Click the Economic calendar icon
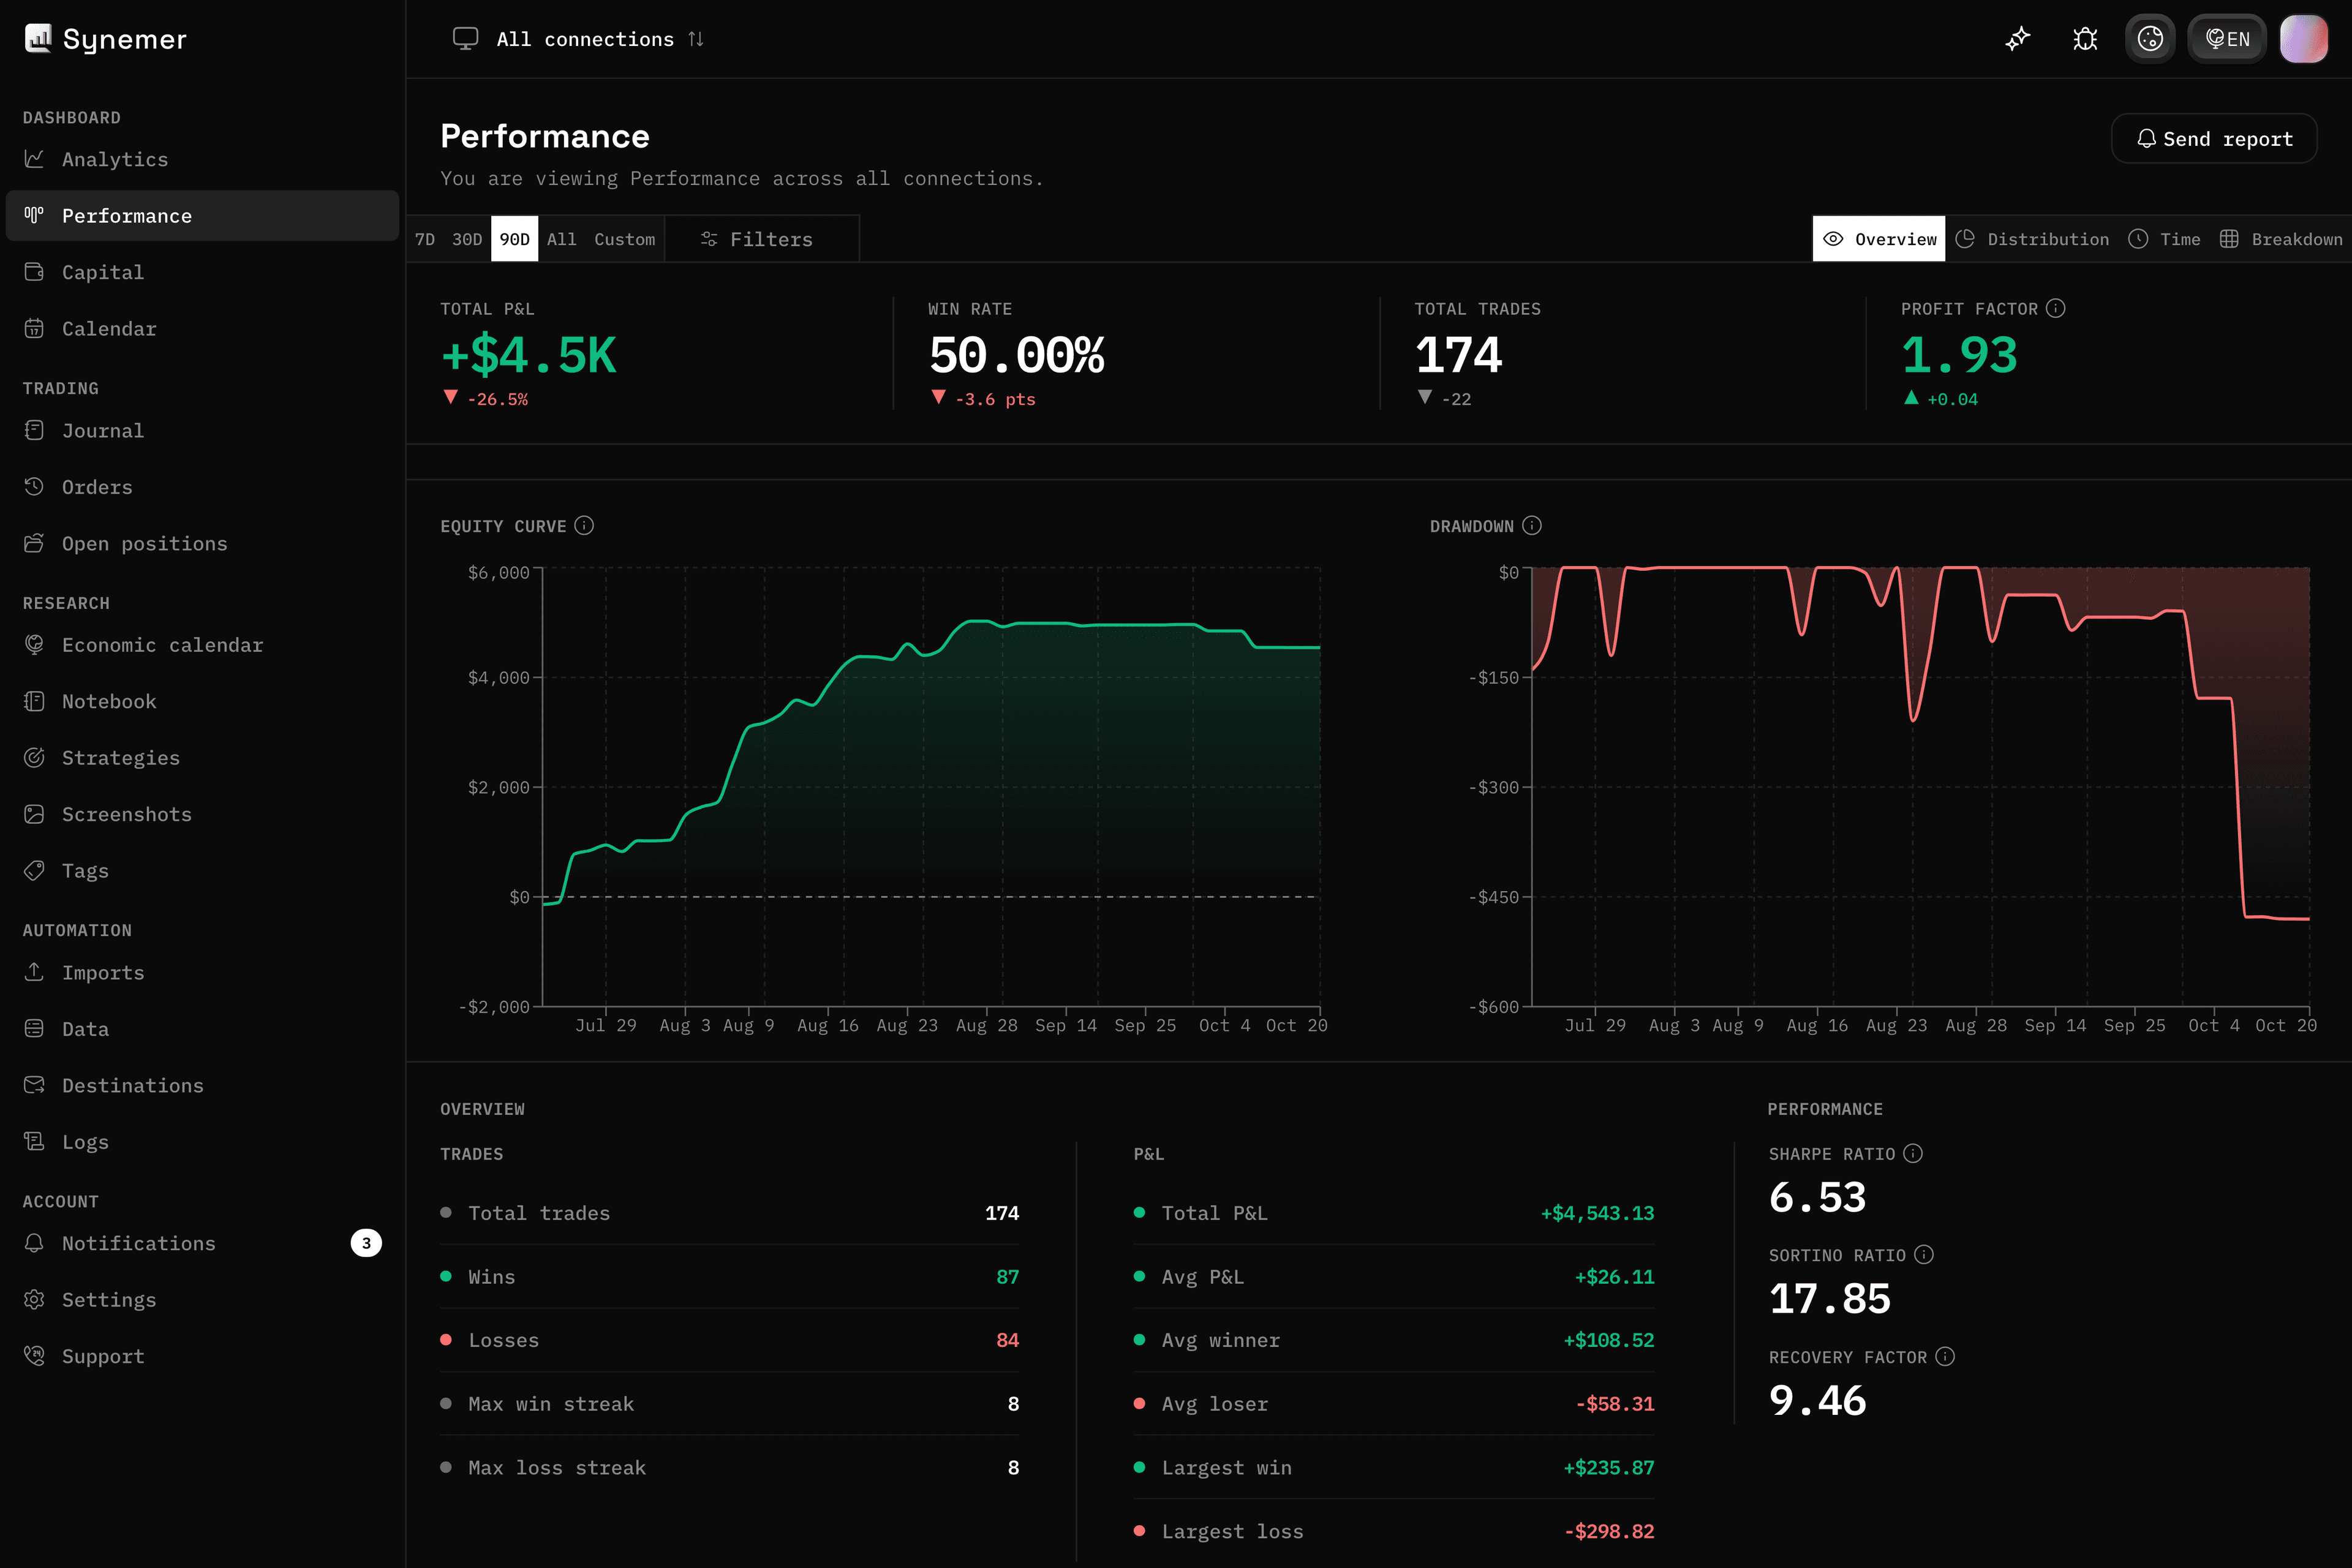This screenshot has height=1568, width=2352. tap(34, 644)
